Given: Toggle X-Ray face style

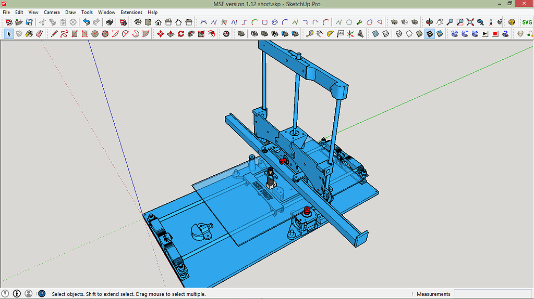Looking at the screenshot, I should pyautogui.click(x=375, y=34).
